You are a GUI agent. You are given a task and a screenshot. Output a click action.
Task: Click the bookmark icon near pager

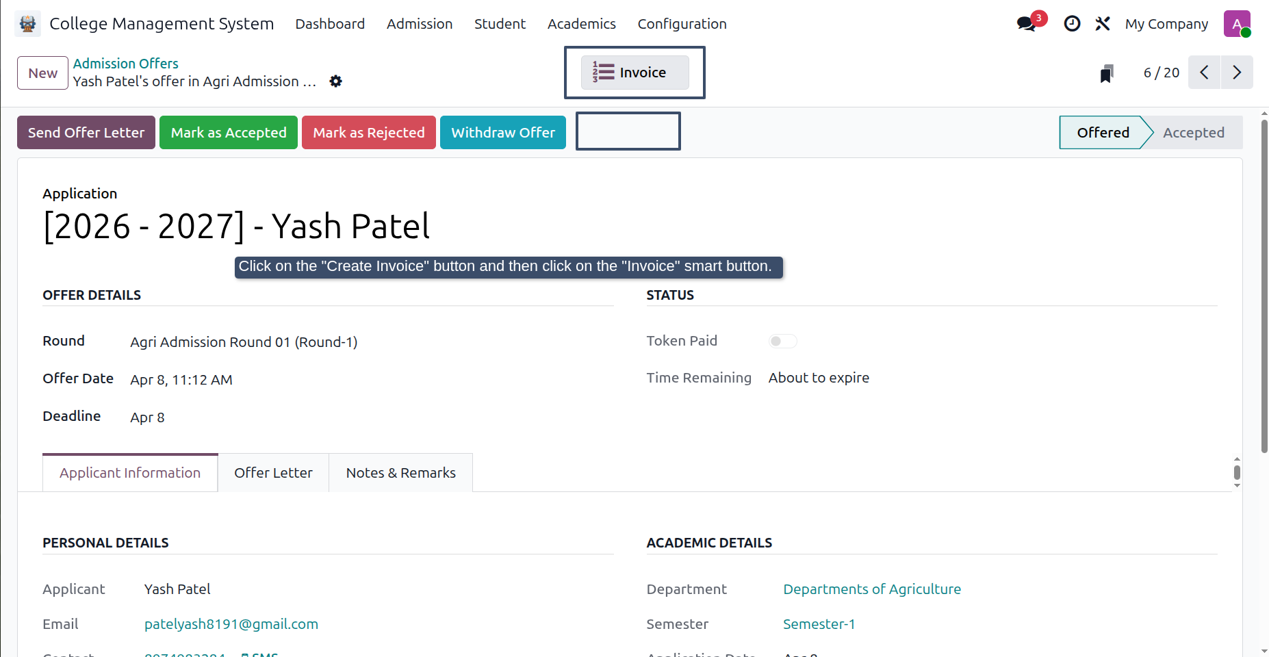[1107, 73]
